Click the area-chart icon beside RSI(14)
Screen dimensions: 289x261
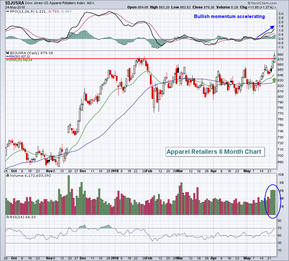[x=8, y=217]
